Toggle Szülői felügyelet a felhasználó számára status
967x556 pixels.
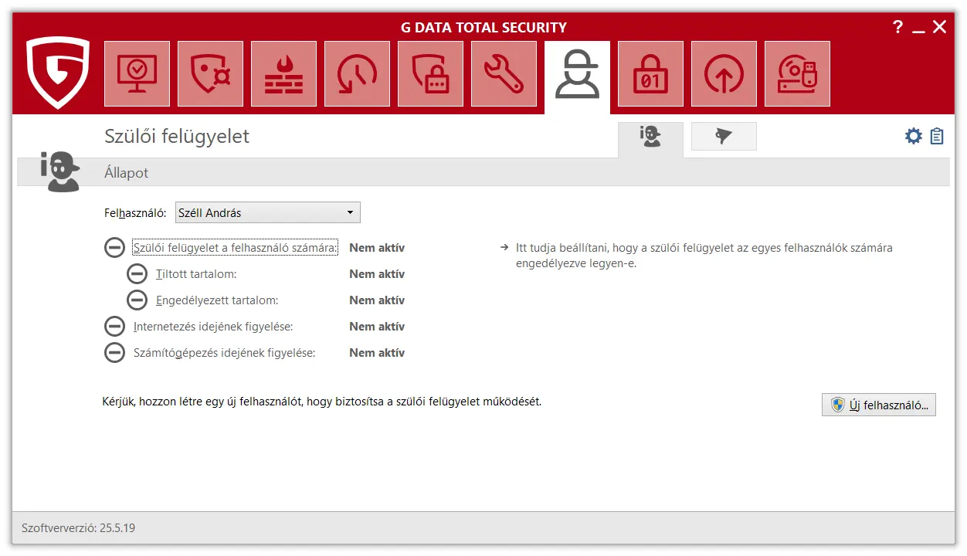point(114,248)
